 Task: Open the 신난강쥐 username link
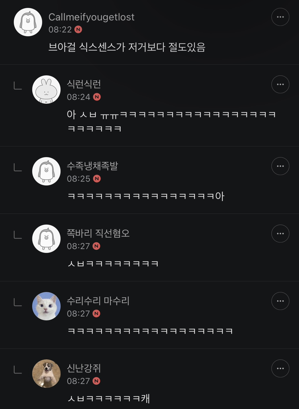(84, 368)
